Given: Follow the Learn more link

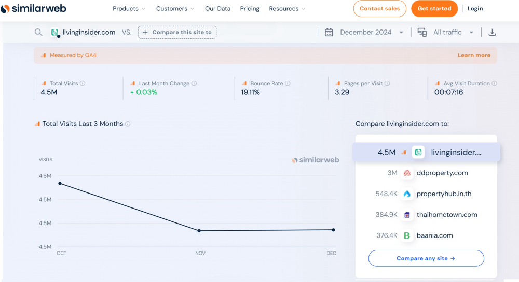Looking at the screenshot, I should 473,55.
